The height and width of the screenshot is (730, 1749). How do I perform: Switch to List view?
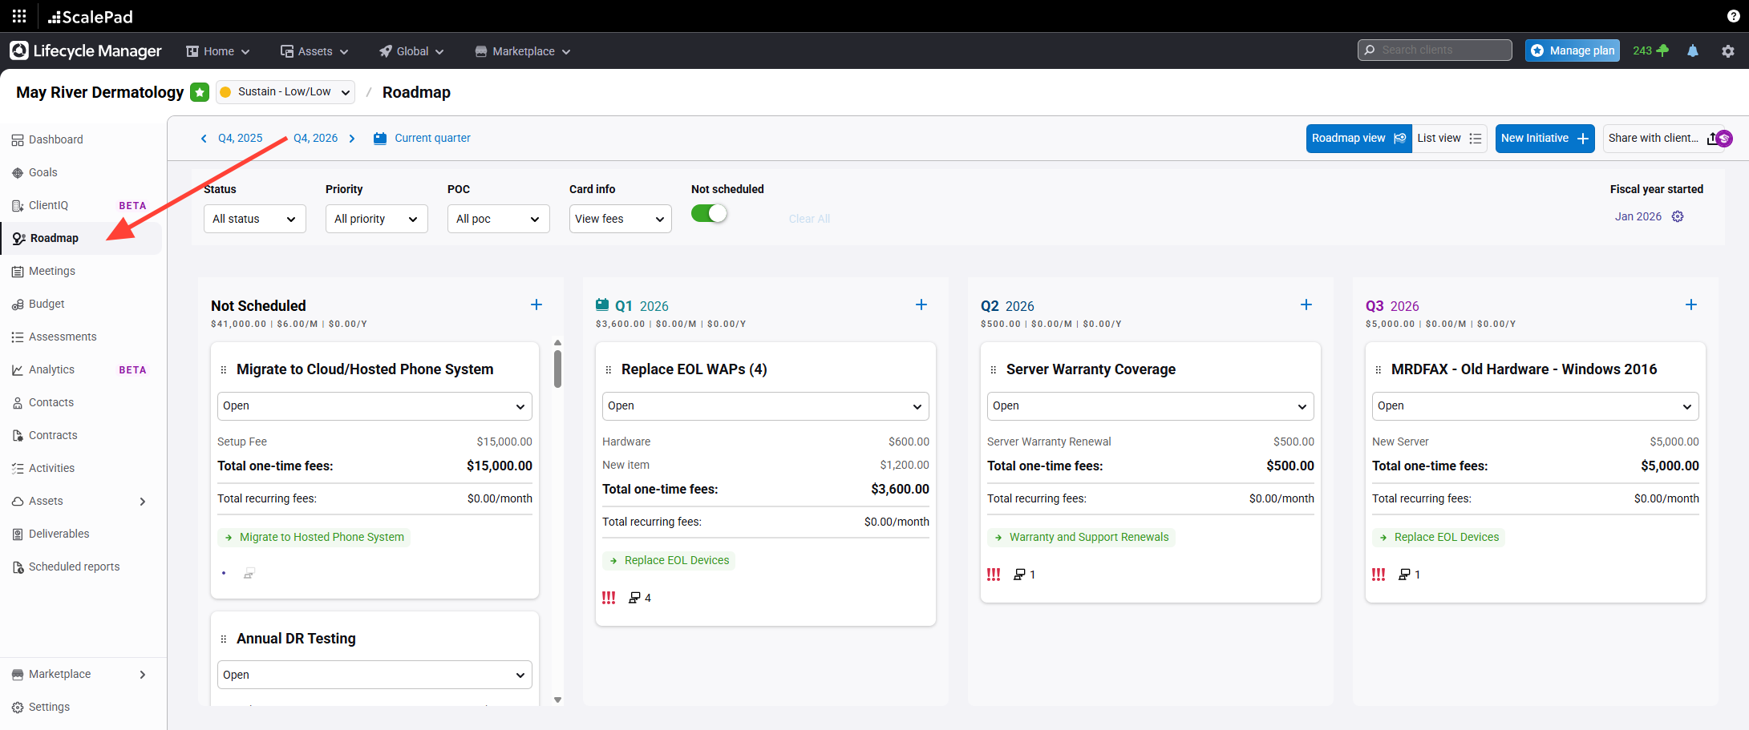pos(1448,139)
